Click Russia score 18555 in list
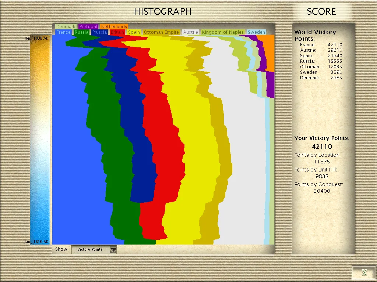377x282 pixels. [x=321, y=61]
